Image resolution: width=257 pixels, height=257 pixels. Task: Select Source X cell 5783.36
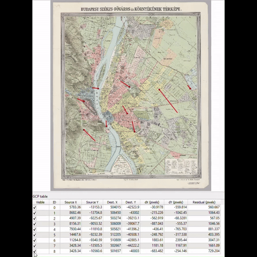coord(75,207)
